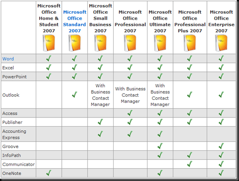Click the Outlook checkmark under Enterprise

tap(221, 95)
